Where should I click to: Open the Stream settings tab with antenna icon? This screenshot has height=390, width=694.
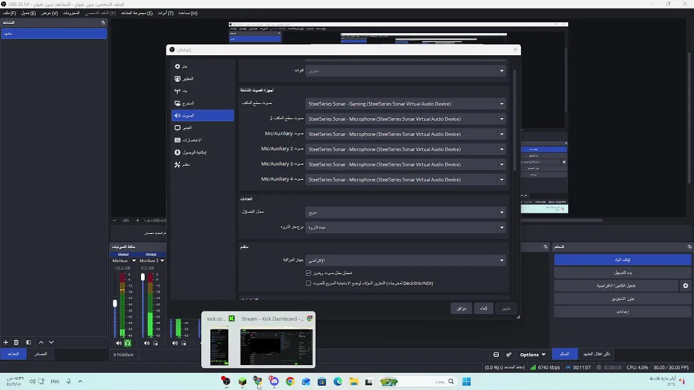coord(202,91)
